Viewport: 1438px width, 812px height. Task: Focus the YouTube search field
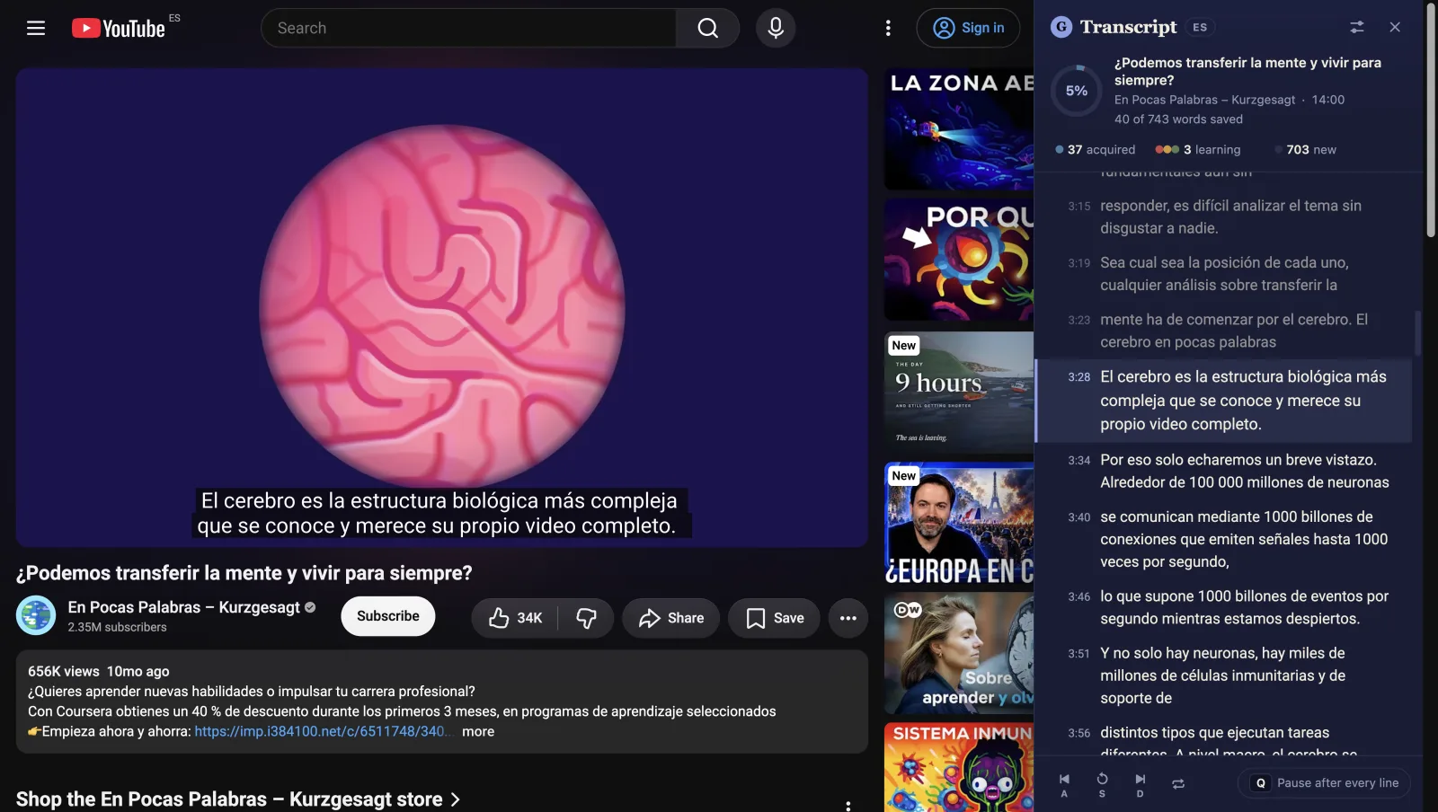(x=468, y=28)
